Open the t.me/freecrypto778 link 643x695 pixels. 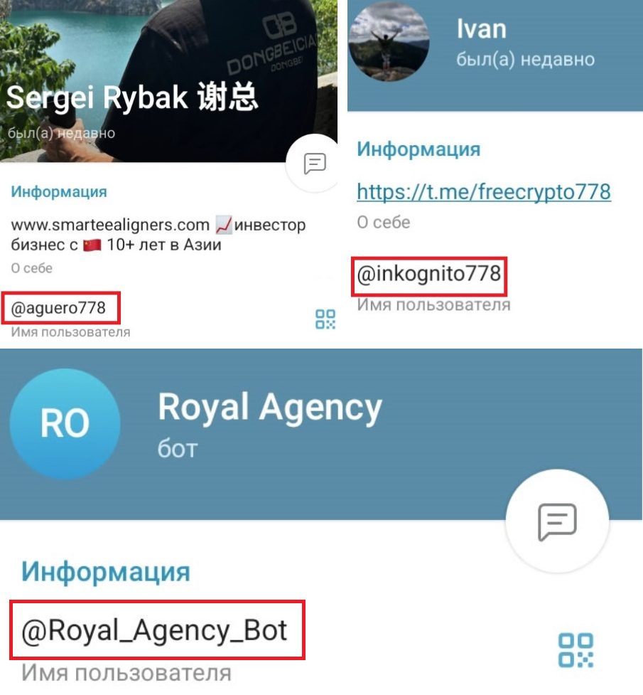pos(484,192)
